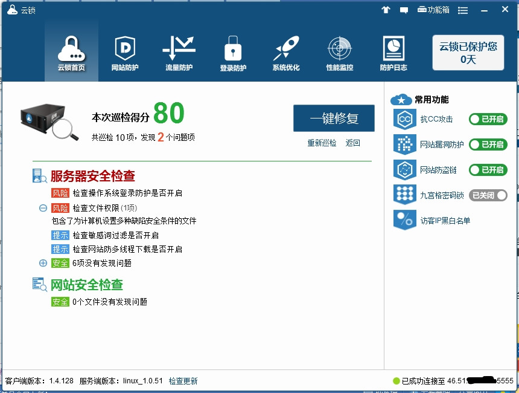This screenshot has height=393, width=519.
Task: Collapse the 检查文件权限 risk item
Action: point(43,208)
